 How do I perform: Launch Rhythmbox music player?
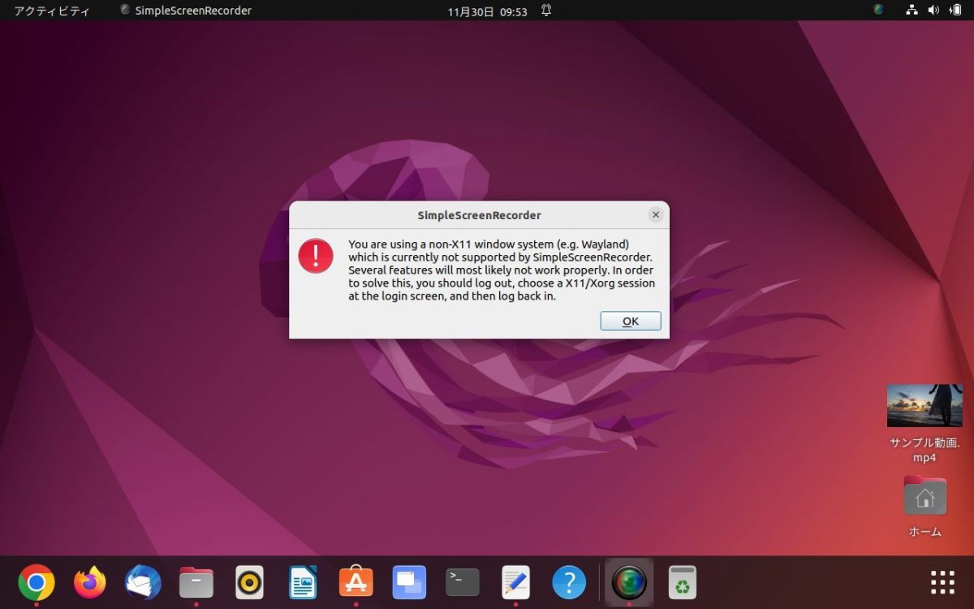pyautogui.click(x=248, y=581)
